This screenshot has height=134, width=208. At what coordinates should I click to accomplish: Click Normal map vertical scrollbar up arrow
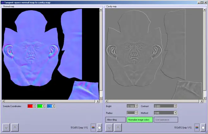[101, 10]
